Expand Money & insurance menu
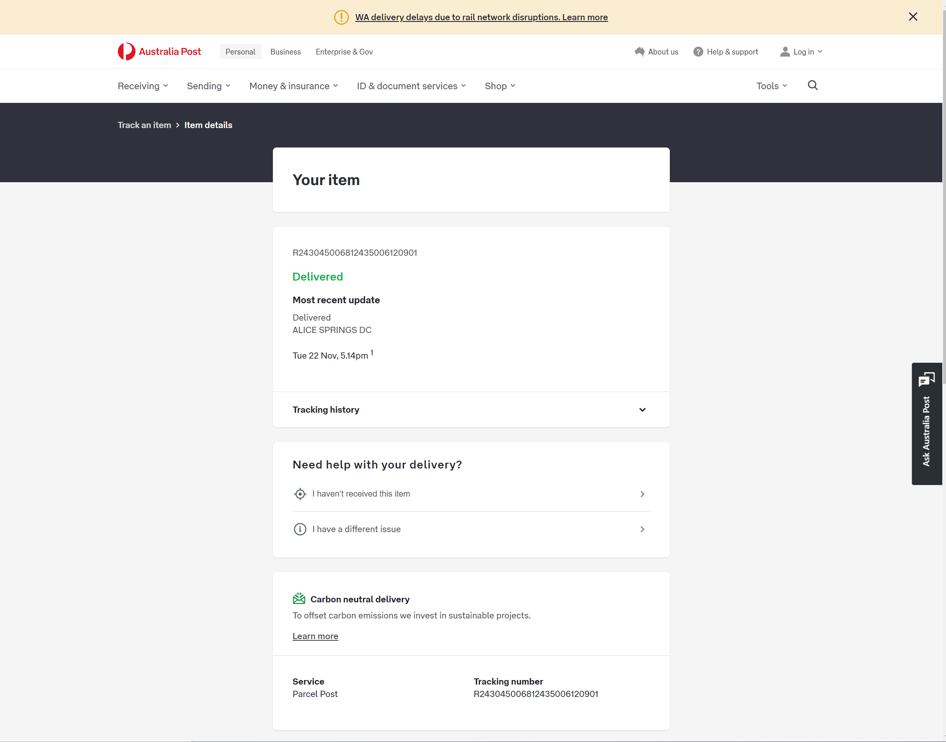The width and height of the screenshot is (946, 742). [x=294, y=86]
